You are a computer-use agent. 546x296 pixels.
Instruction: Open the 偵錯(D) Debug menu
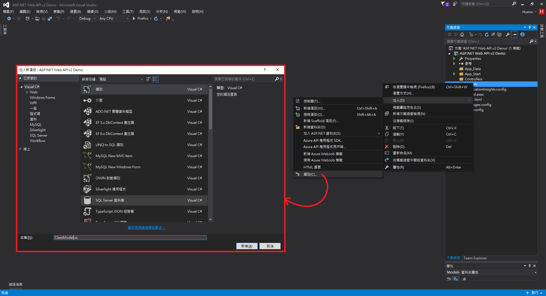93,12
